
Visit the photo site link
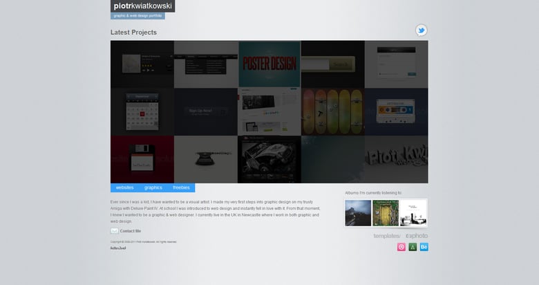click(417, 236)
